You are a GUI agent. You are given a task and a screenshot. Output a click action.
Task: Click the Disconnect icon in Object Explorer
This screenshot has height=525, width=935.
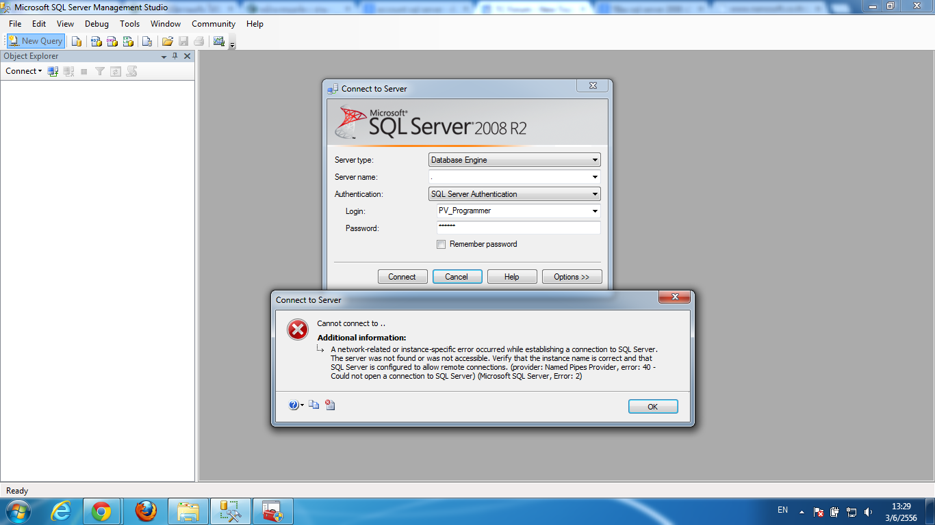[68, 71]
